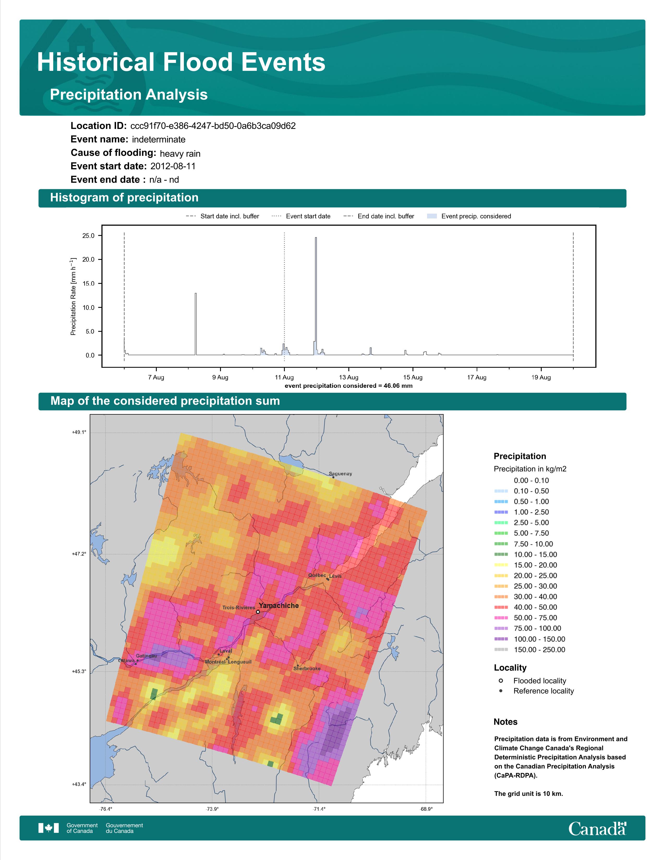Click the 50.00 - 75.00 legend swatch
Viewport: 665px width, 860px height.
pyautogui.click(x=501, y=617)
